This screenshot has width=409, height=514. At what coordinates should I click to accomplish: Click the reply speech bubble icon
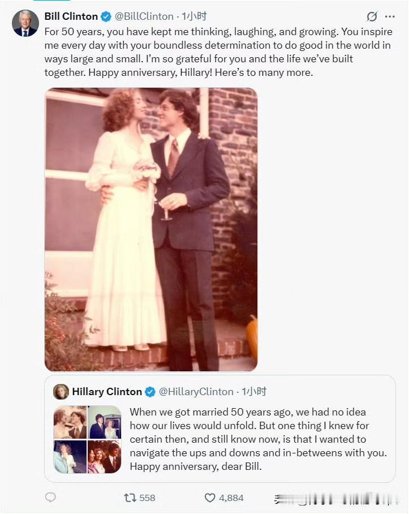(x=50, y=498)
